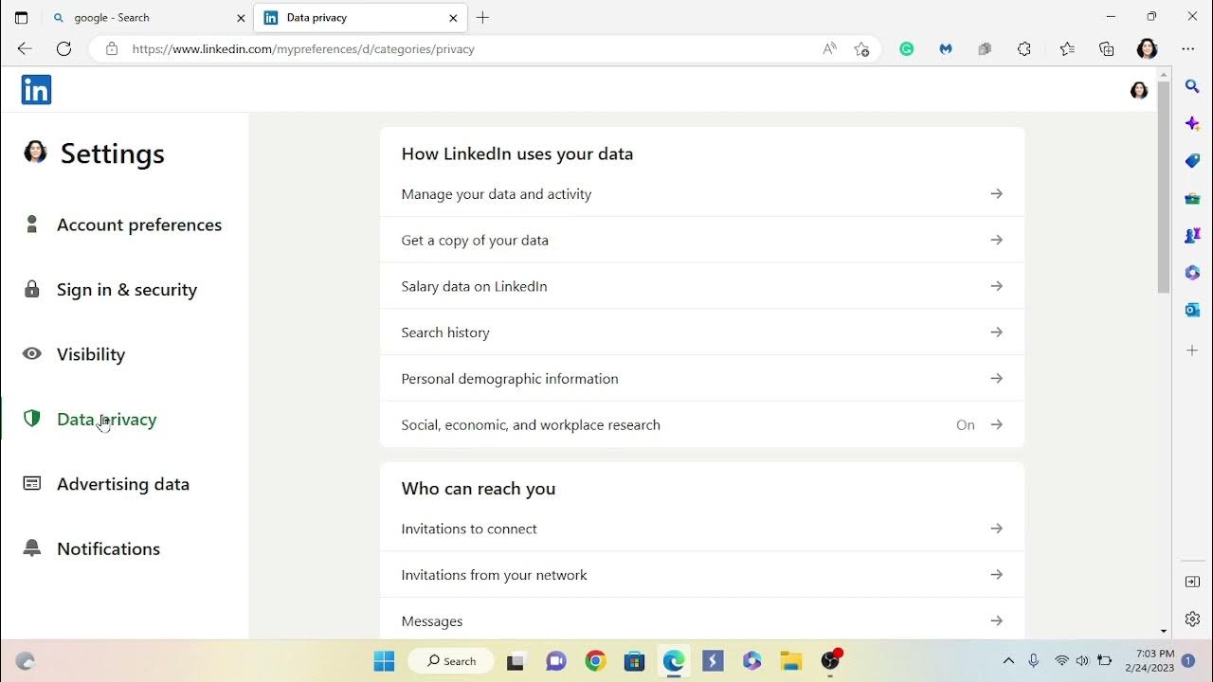Open the Edge sidebar games chess icon
1213x682 pixels.
tap(1193, 235)
